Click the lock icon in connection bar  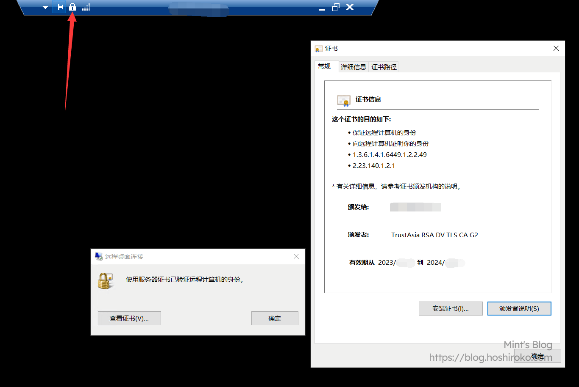(72, 7)
